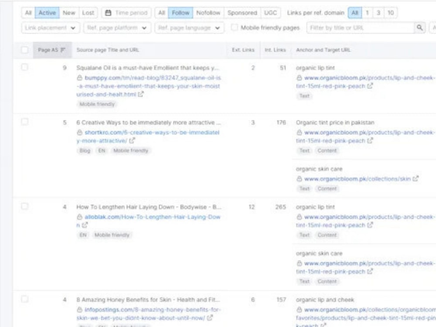This screenshot has width=436, height=327.
Task: Focus the Filter by title or URL field
Action: (x=361, y=28)
